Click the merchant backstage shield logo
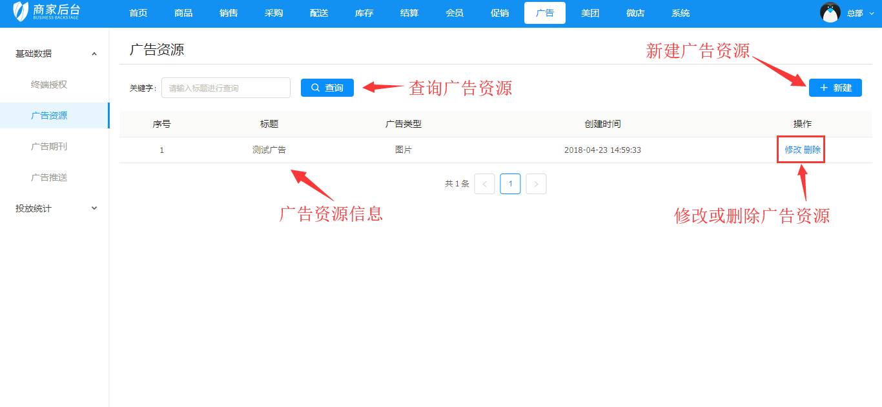This screenshot has height=407, width=882. (x=21, y=12)
